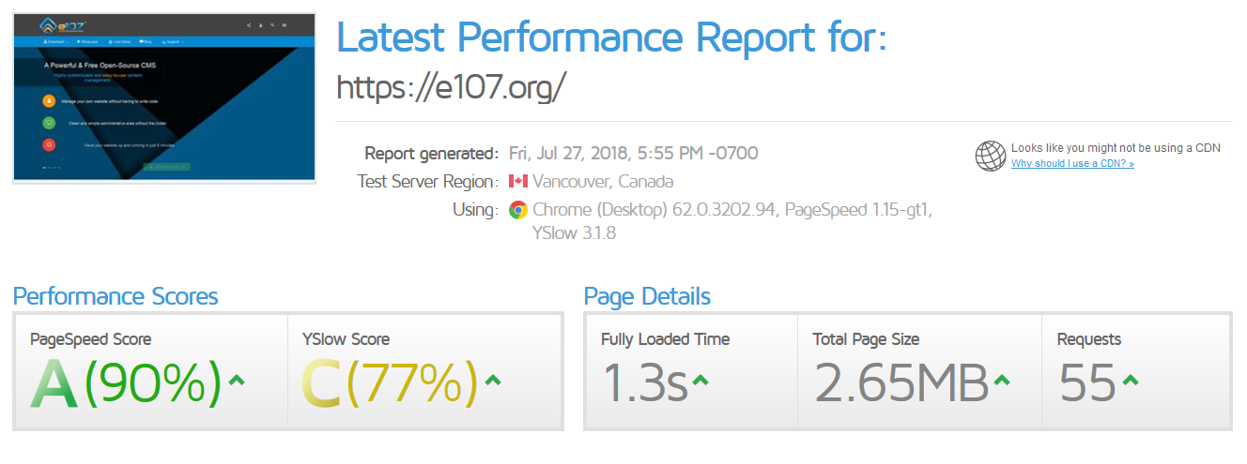Click the arrow next to 55 requests
Viewport: 1247px width, 464px height.
(1131, 381)
